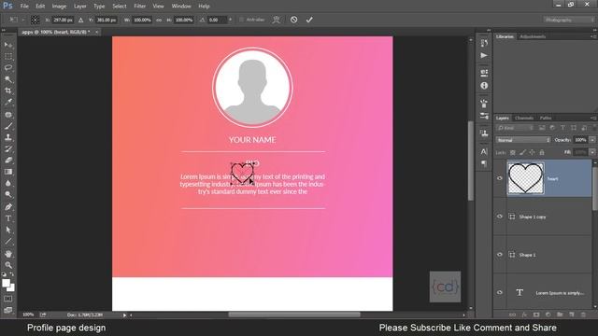This screenshot has height=336, width=598.
Task: Open the Libraries panel flyout menu
Action: pos(593,36)
